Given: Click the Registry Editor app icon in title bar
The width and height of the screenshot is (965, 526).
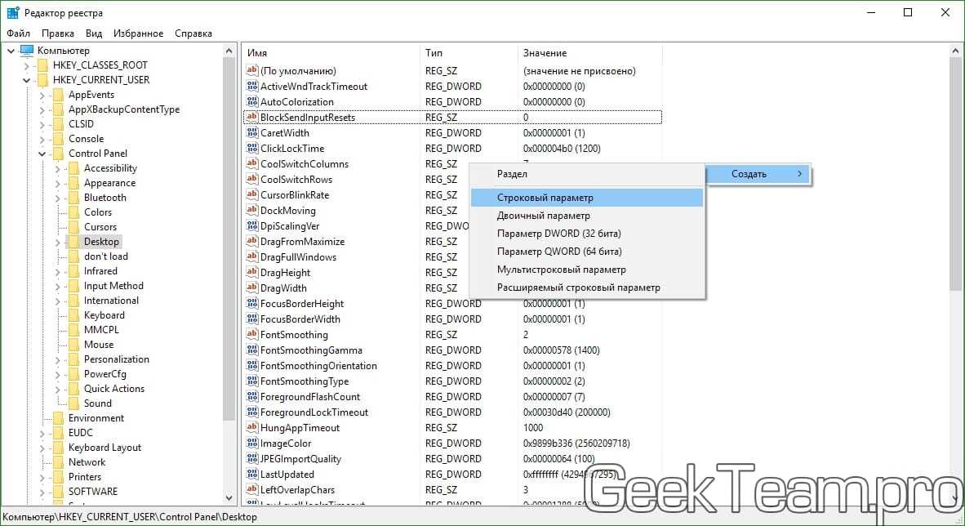Looking at the screenshot, I should tap(13, 12).
